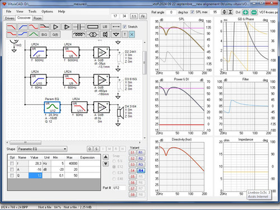The width and height of the screenshot is (280, 210).
Task: Enable optimization for parameter A
Action: pyautogui.click(x=12, y=170)
